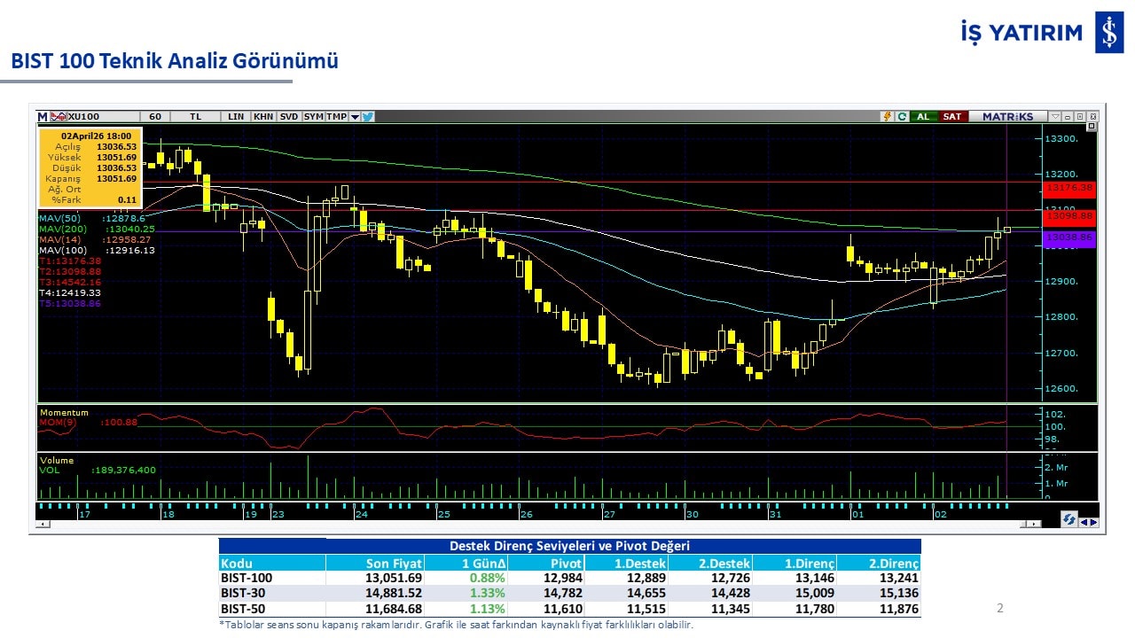
Task: Click the M menu icon in chart toolbar
Action: tap(42, 116)
